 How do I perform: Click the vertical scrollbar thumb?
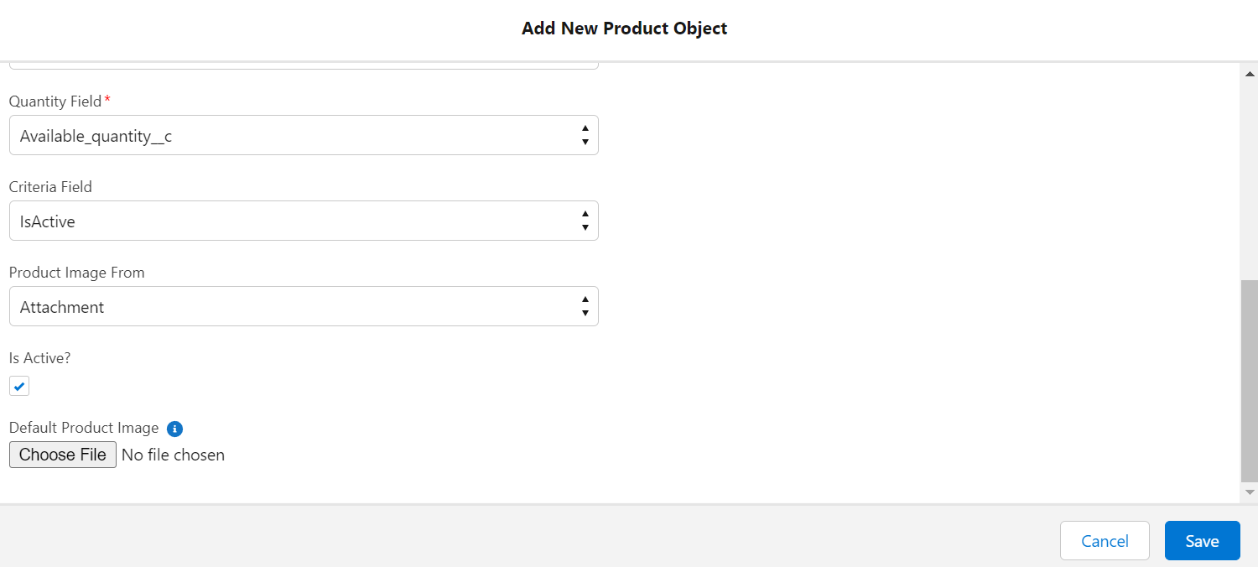[x=1250, y=381]
